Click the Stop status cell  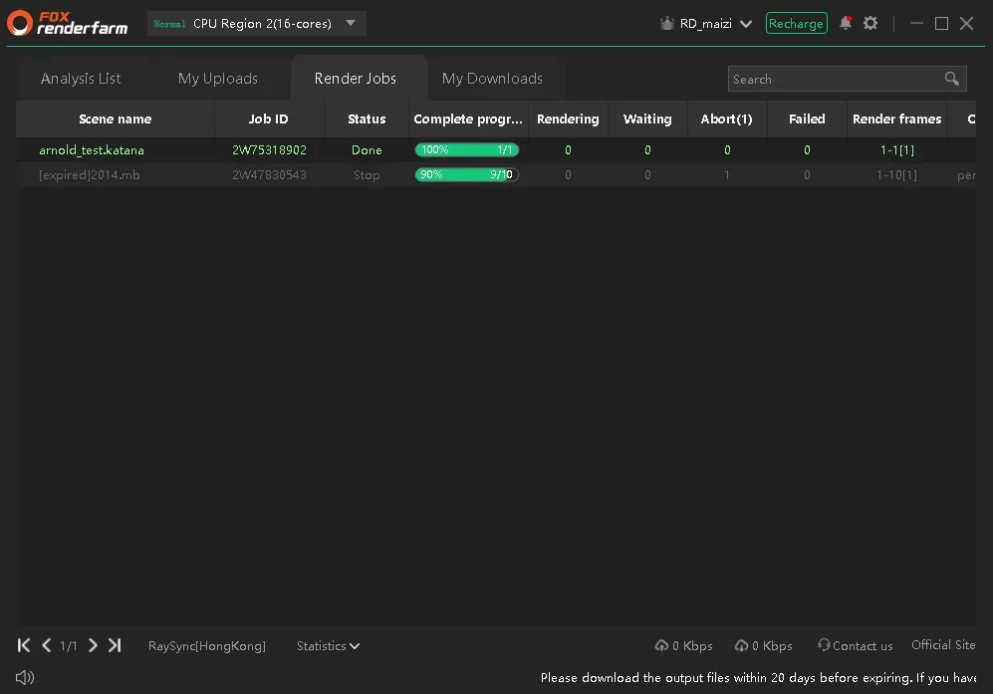(x=367, y=175)
